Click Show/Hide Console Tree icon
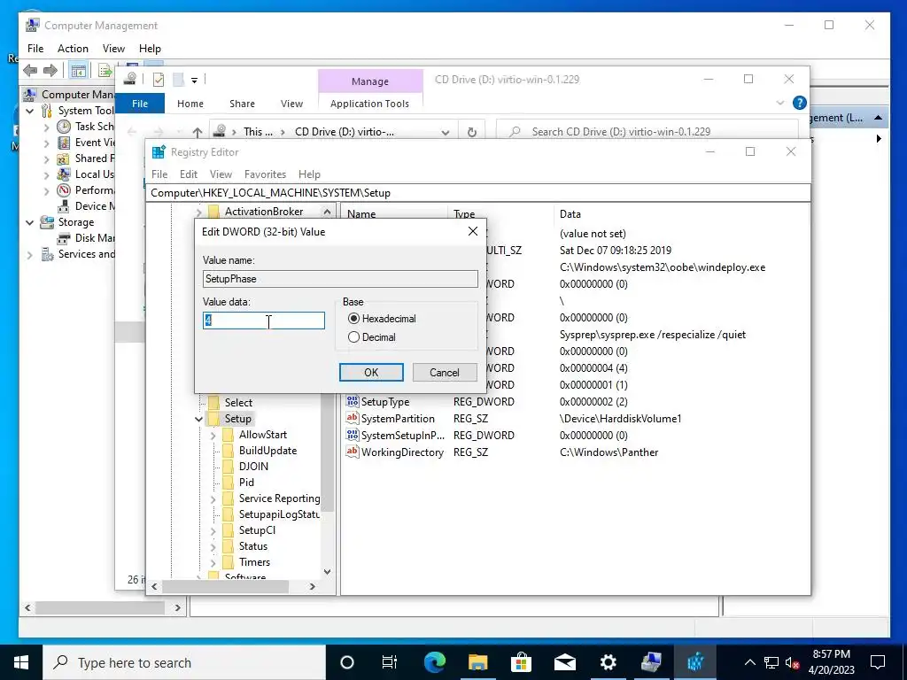 [78, 71]
